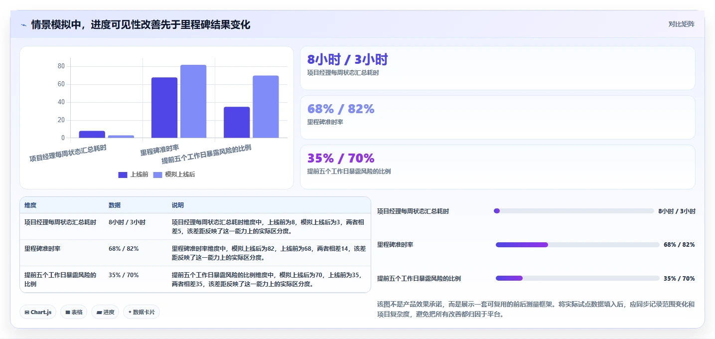Click the 上线前 bar for 项目经理每周状态汇总耗时
The height and width of the screenshot is (339, 715).
92,135
